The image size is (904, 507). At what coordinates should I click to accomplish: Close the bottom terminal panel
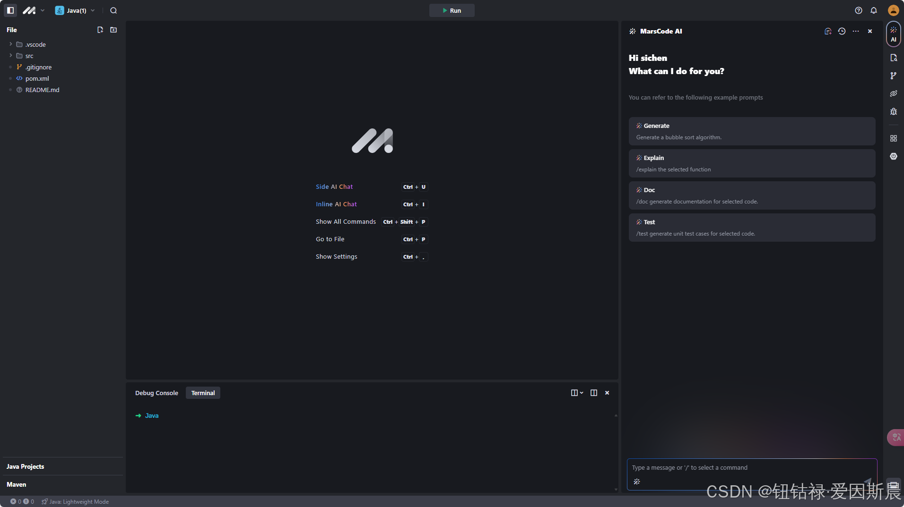(x=607, y=393)
